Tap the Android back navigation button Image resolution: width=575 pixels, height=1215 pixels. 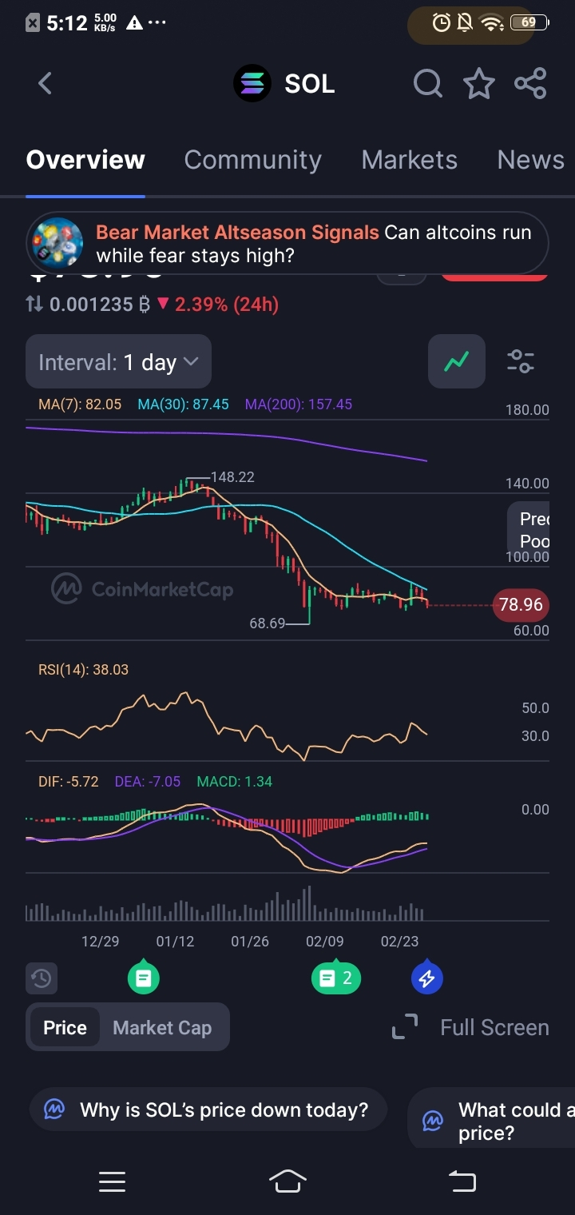462,1181
